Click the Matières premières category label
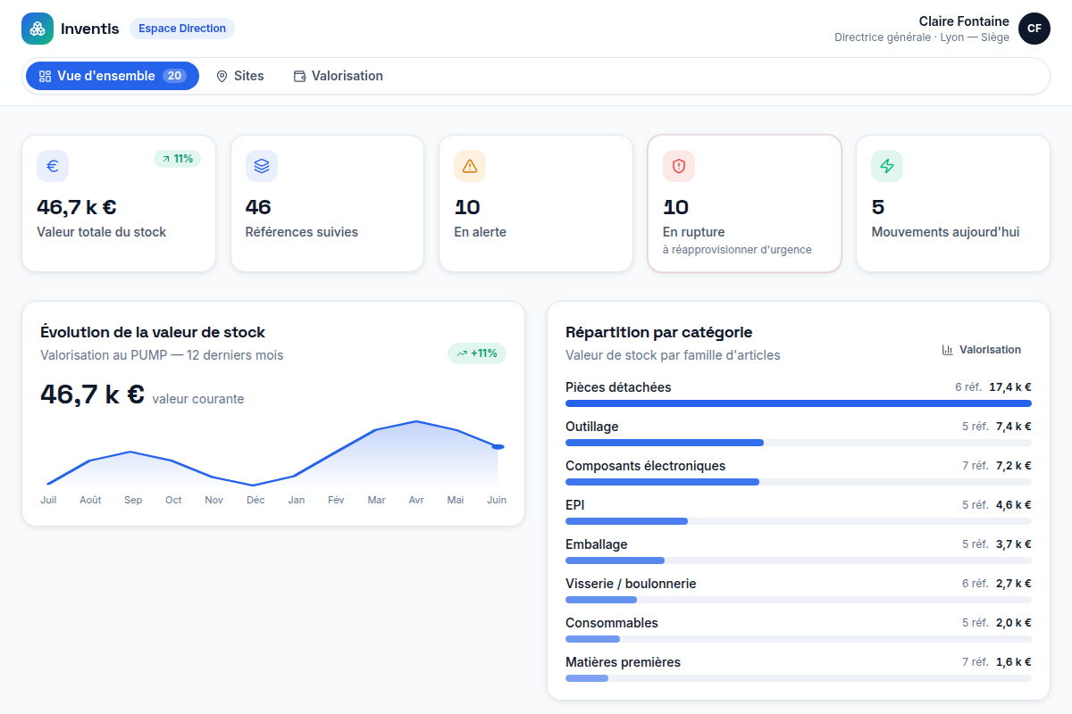The width and height of the screenshot is (1072, 714). [x=624, y=662]
